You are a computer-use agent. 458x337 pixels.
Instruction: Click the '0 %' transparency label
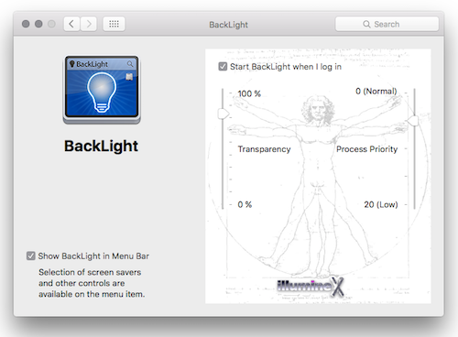click(245, 204)
